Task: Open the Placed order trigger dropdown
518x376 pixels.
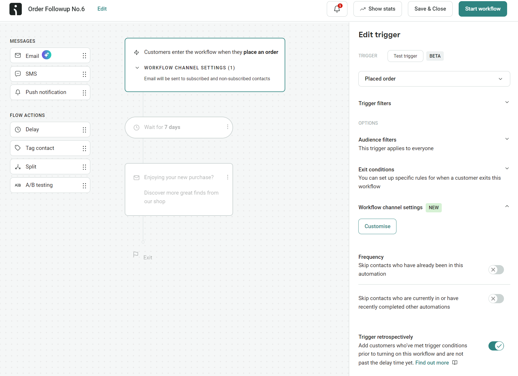Action: 434,79
